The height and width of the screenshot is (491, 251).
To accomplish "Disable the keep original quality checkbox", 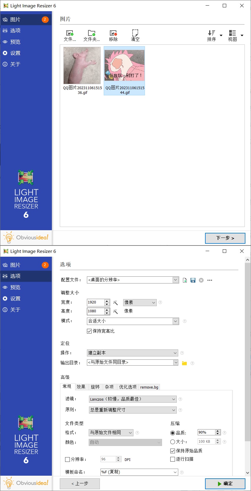I will 173,451.
